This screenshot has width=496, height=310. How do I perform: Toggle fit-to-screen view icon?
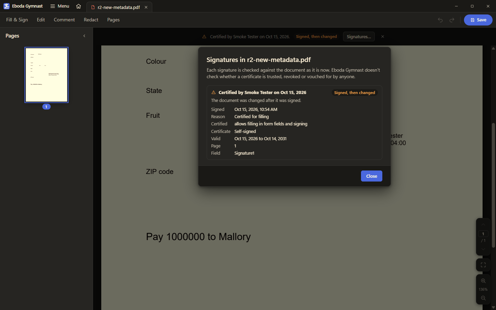[x=483, y=265]
